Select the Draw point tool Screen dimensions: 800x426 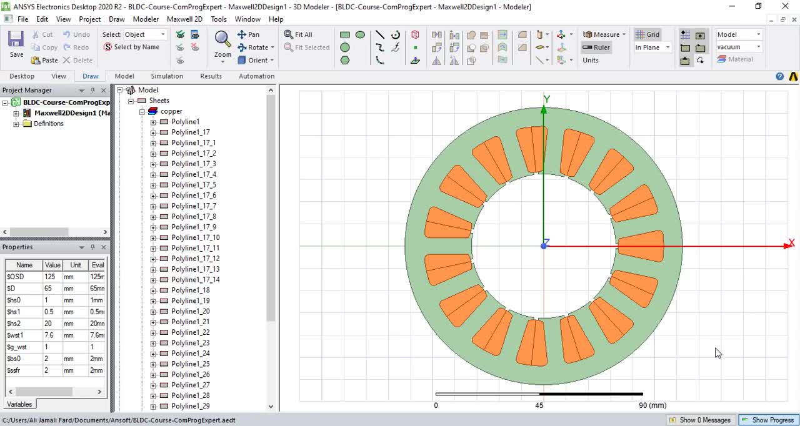415,47
